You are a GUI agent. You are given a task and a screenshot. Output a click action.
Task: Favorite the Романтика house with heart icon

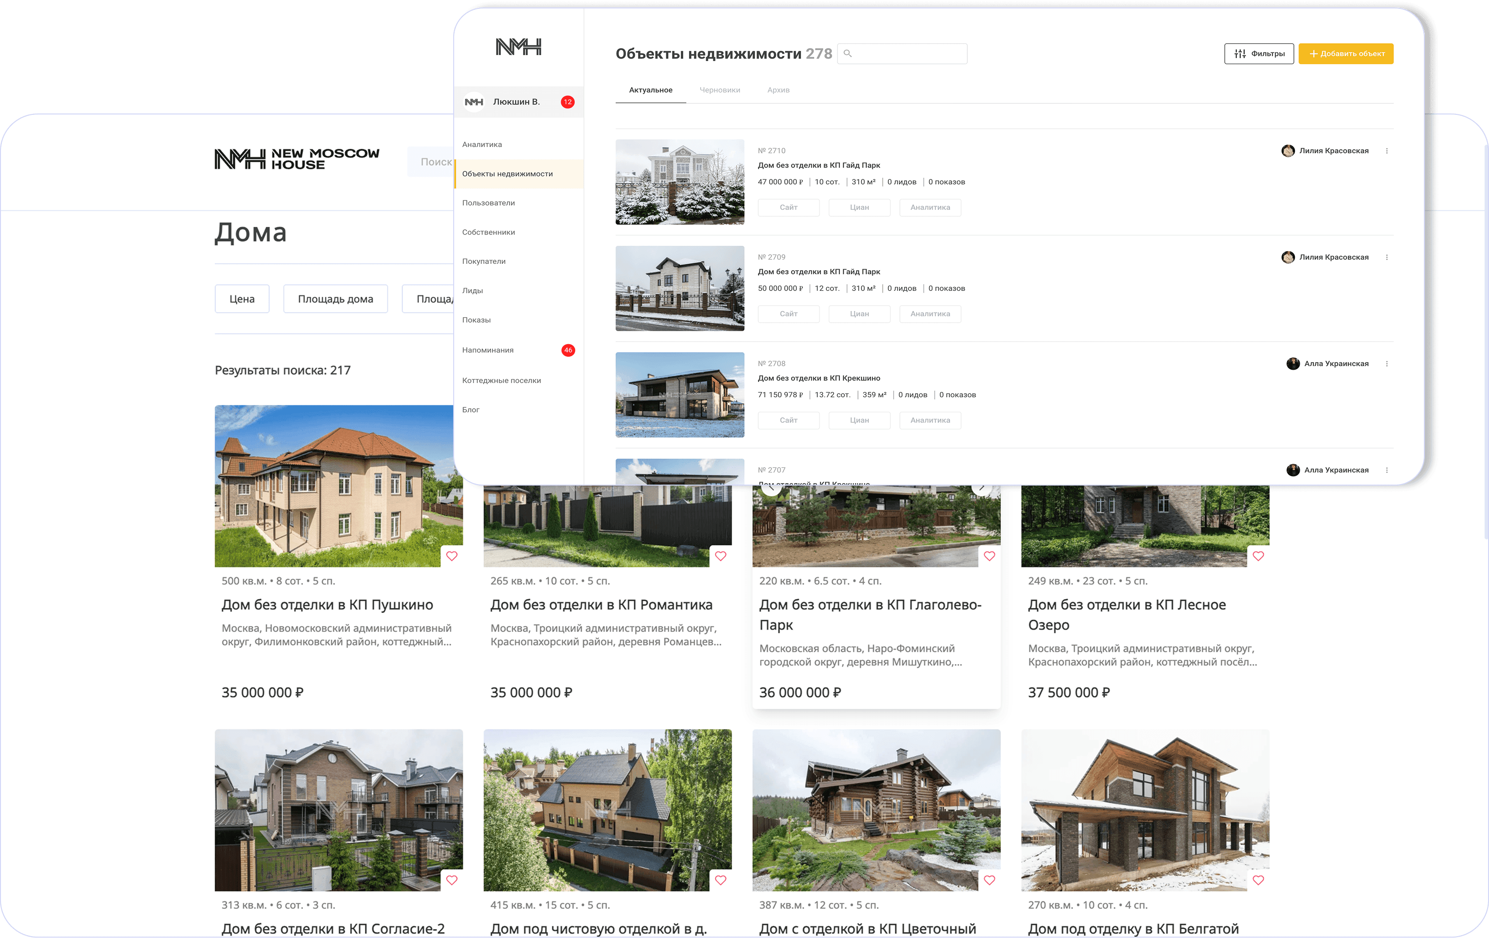[720, 556]
